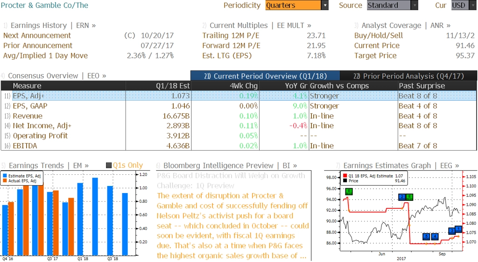Click the blue 5 event marker

tap(427, 236)
